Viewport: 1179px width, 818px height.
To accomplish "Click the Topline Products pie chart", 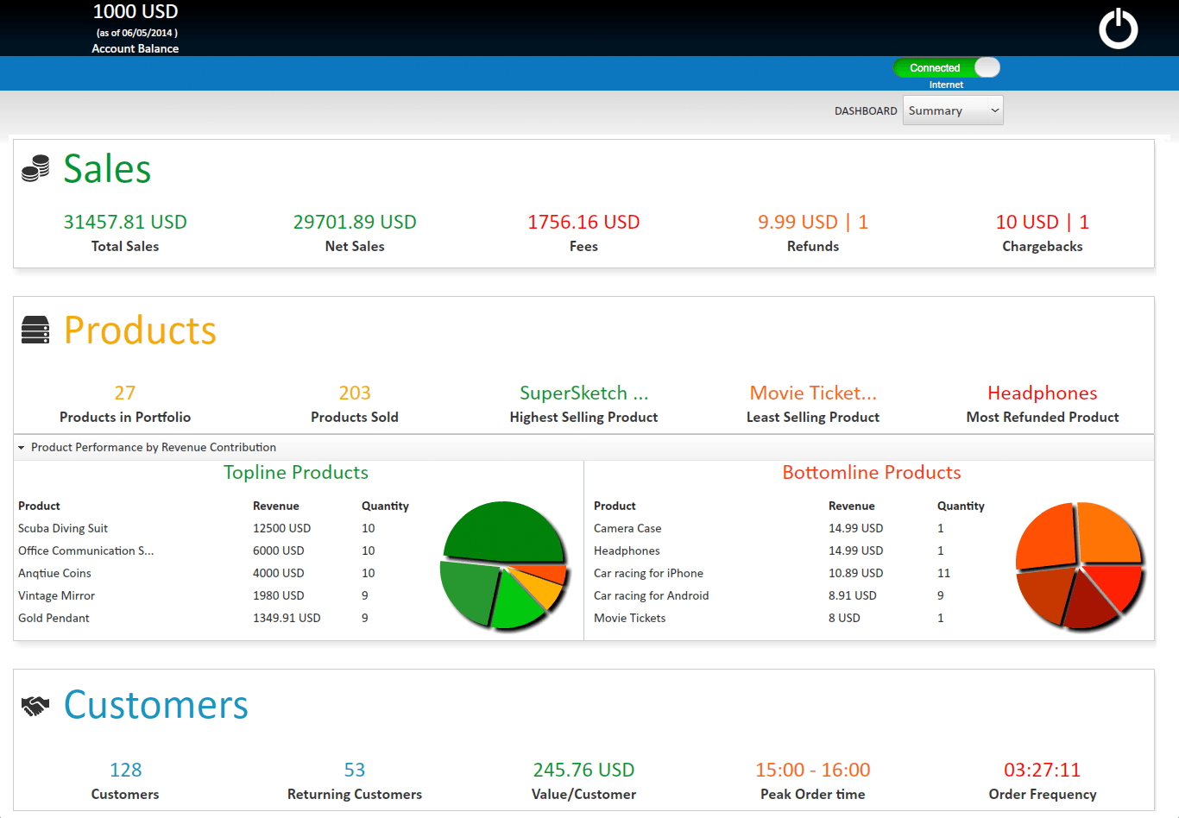I will [x=504, y=565].
